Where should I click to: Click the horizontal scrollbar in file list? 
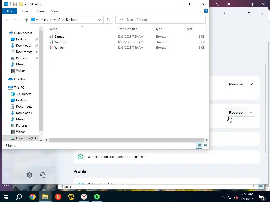126,140
